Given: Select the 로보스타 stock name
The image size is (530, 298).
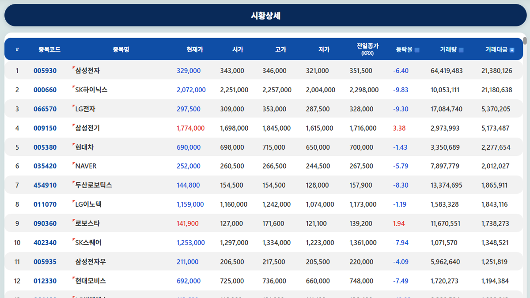Looking at the screenshot, I should tap(87, 224).
